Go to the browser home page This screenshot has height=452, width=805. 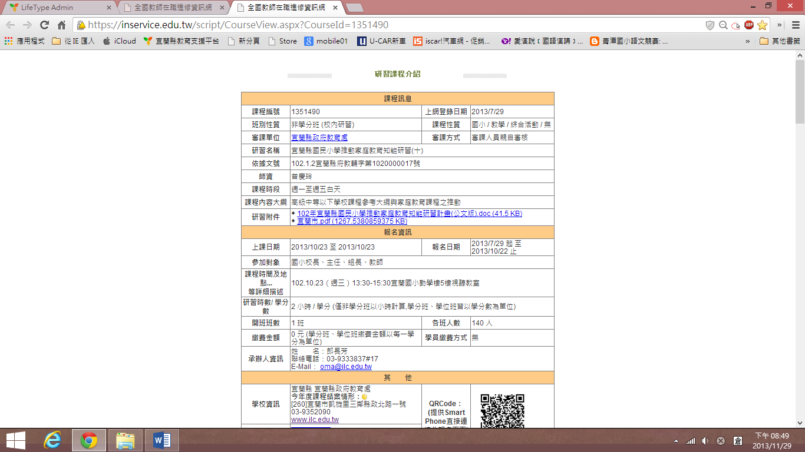[x=61, y=25]
